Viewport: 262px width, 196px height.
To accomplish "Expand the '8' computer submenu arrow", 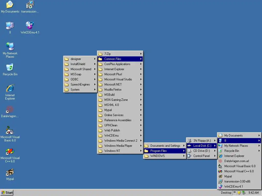I will [x=259, y=141].
